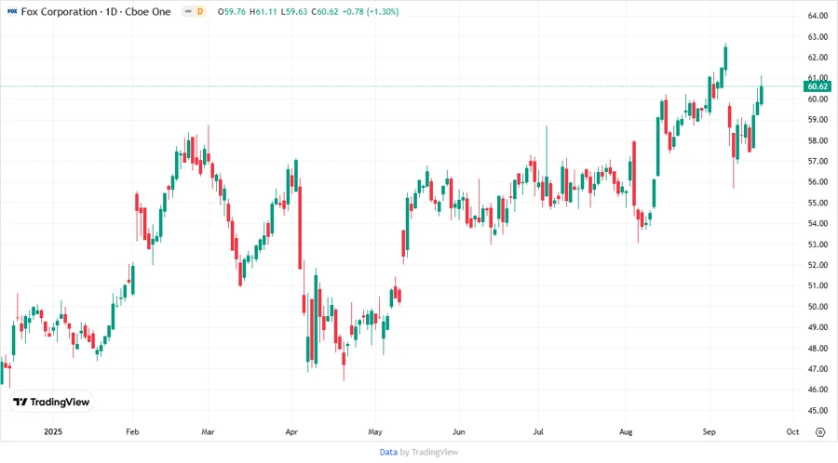Click the Feb time axis label
This screenshot has width=838, height=463.
pos(132,431)
